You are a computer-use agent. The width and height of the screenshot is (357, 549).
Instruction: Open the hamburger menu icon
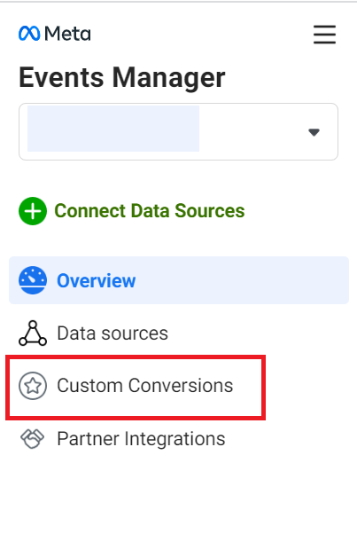coord(324,35)
